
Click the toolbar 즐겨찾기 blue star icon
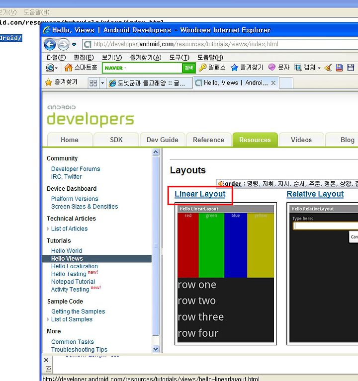pyautogui.click(x=234, y=67)
